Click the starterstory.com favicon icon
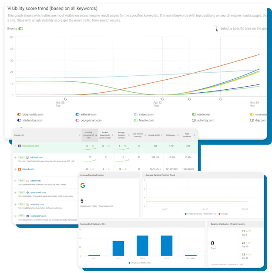 click(27, 215)
